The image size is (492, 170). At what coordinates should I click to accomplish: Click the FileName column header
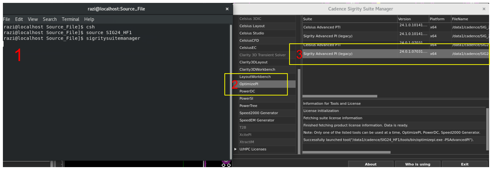470,19
